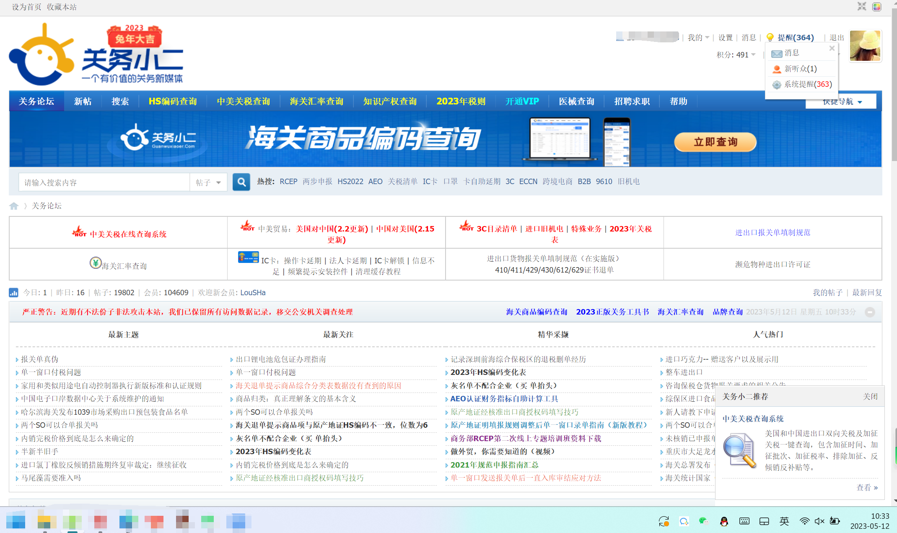Open 中美关税在线查询系统 link
This screenshot has height=533, width=897.
[128, 234]
